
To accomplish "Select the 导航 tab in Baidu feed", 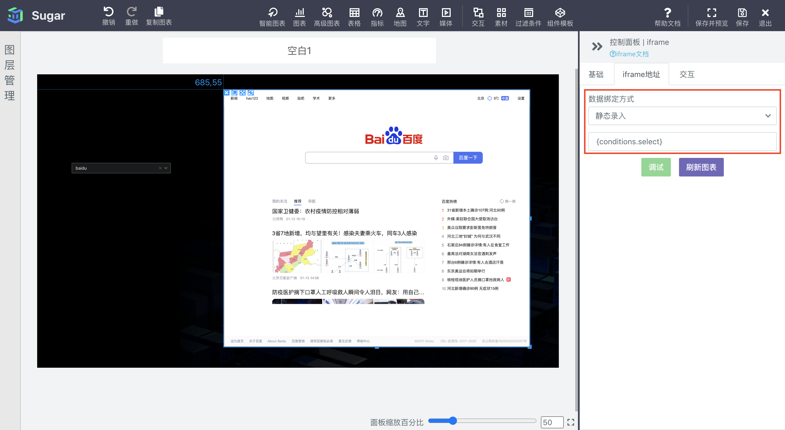I will (312, 201).
